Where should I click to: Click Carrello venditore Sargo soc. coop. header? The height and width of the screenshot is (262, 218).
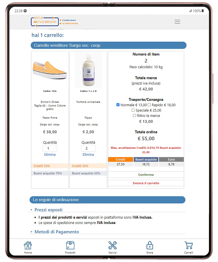tap(108, 45)
